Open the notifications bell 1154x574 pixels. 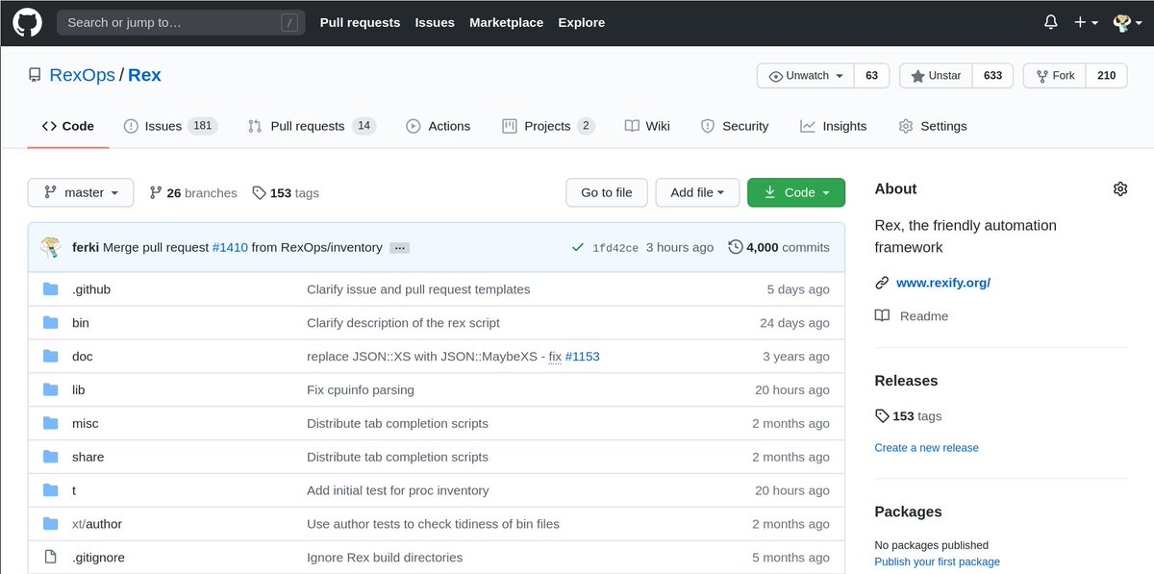click(1051, 22)
